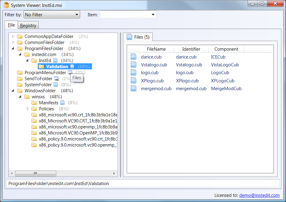Click the ProgramFilesFolder folder icon

[20, 49]
